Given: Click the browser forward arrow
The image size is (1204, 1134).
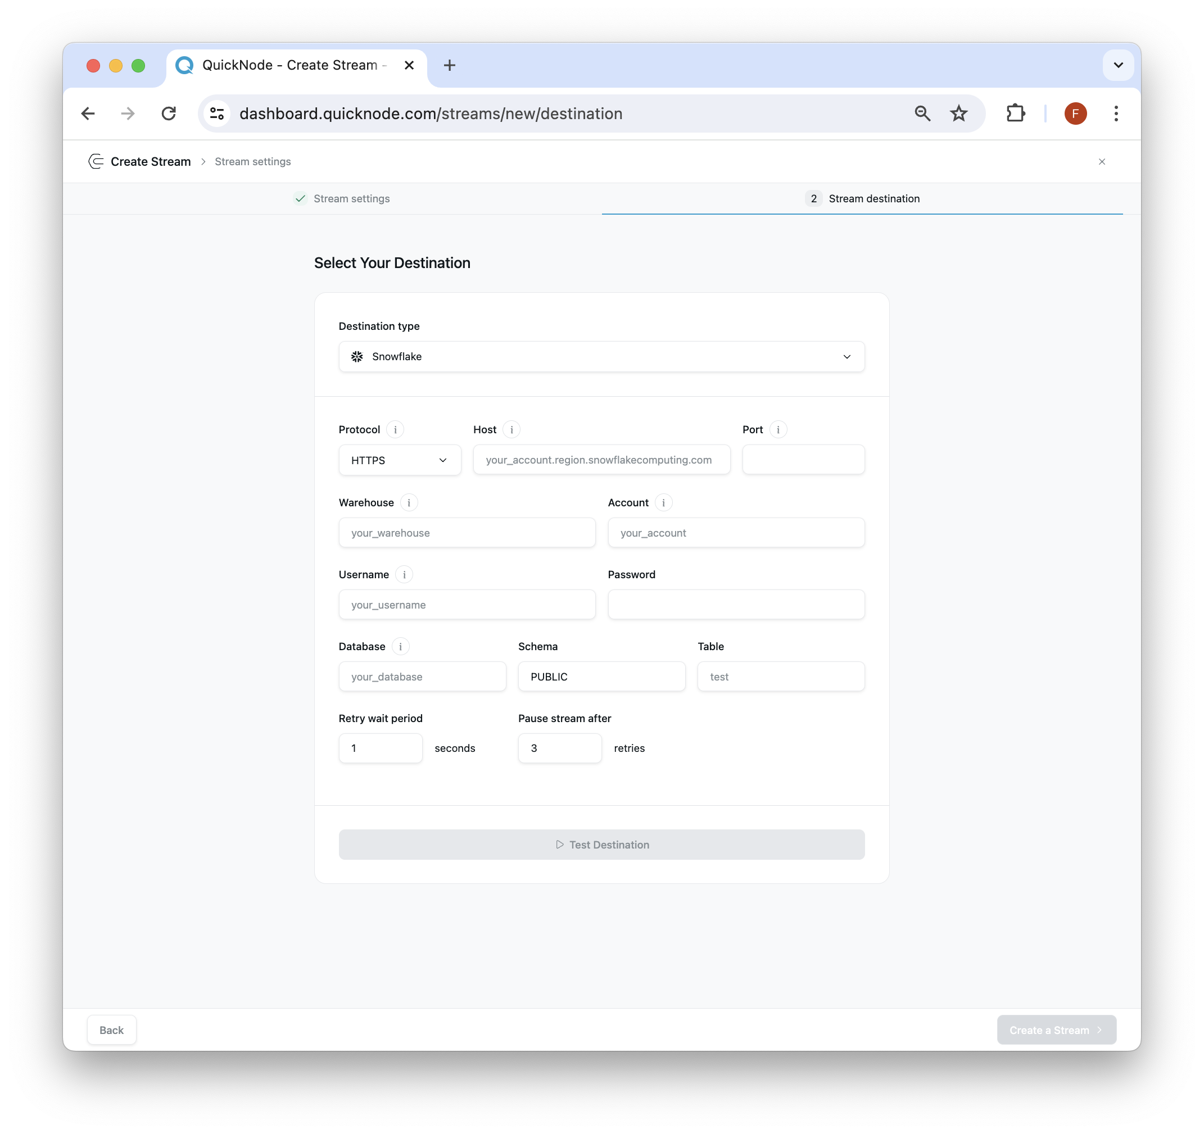Looking at the screenshot, I should point(128,113).
